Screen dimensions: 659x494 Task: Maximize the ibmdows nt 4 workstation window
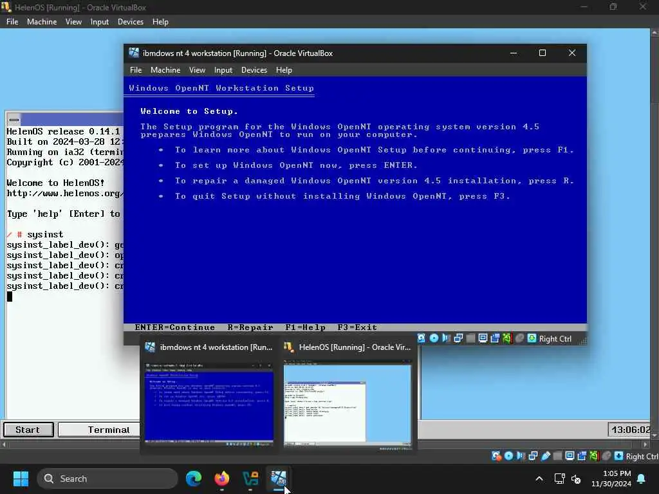point(543,53)
